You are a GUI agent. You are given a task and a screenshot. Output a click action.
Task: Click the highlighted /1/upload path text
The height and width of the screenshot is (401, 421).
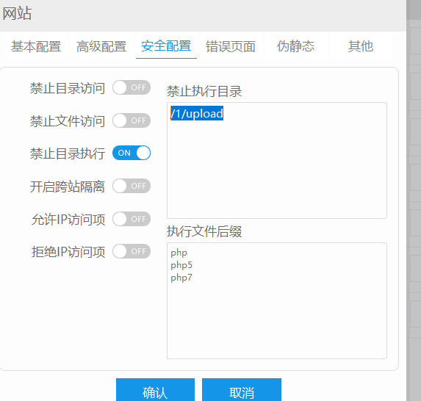[197, 113]
